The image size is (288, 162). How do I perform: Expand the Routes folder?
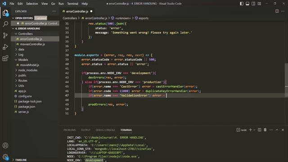pos(23,81)
